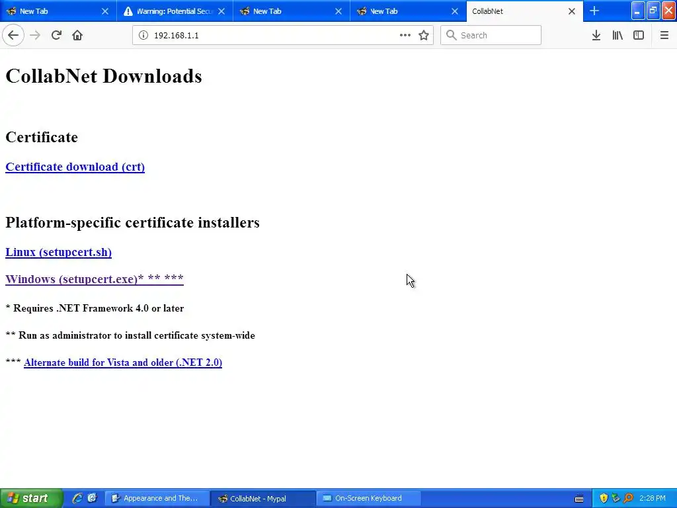Click the green shield tray icon
This screenshot has width=677, height=508.
pos(616,498)
